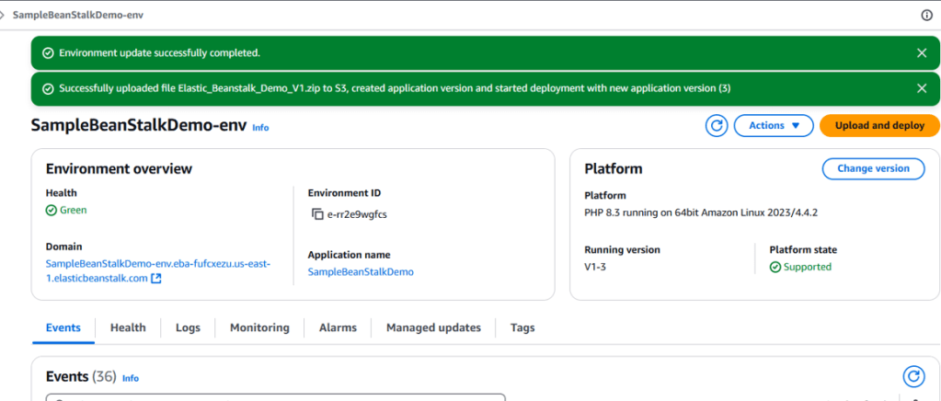Image resolution: width=941 pixels, height=401 pixels.
Task: Select the Monitoring tab
Action: (259, 327)
